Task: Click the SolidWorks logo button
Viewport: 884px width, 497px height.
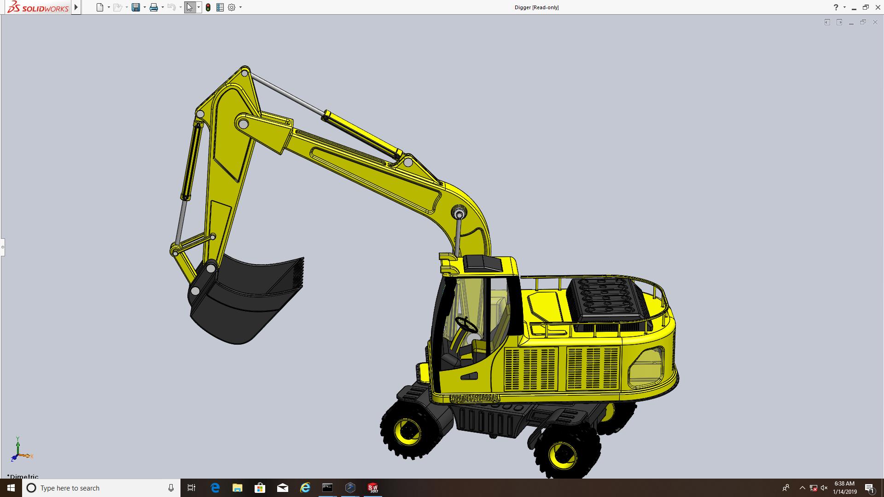Action: [x=38, y=7]
